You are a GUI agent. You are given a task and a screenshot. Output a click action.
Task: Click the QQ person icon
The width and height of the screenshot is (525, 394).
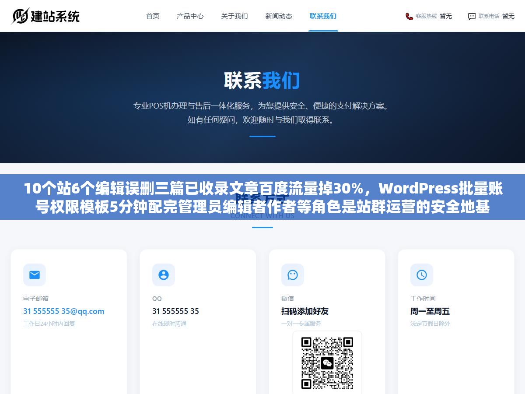pyautogui.click(x=164, y=275)
